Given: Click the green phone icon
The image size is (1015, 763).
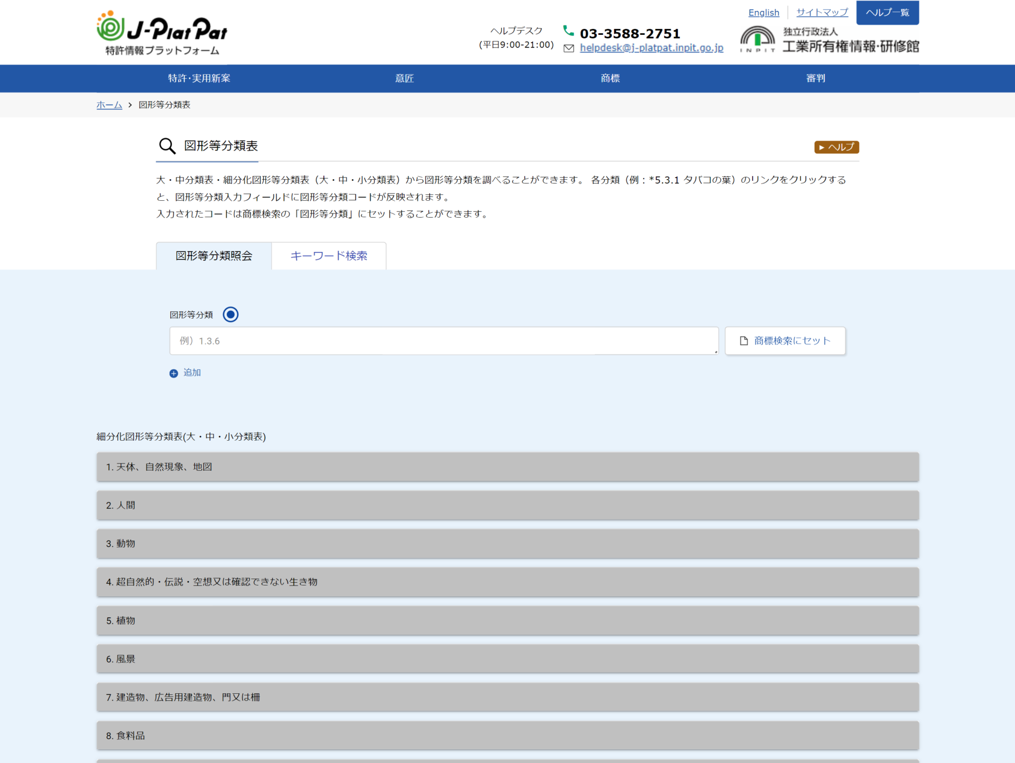Looking at the screenshot, I should click(568, 31).
